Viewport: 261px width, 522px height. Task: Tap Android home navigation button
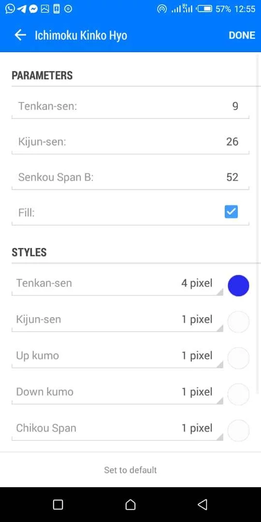click(130, 505)
